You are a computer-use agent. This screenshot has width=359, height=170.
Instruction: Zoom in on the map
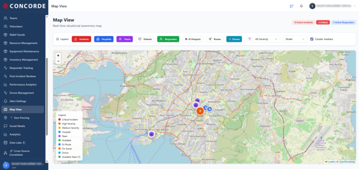pos(58,55)
